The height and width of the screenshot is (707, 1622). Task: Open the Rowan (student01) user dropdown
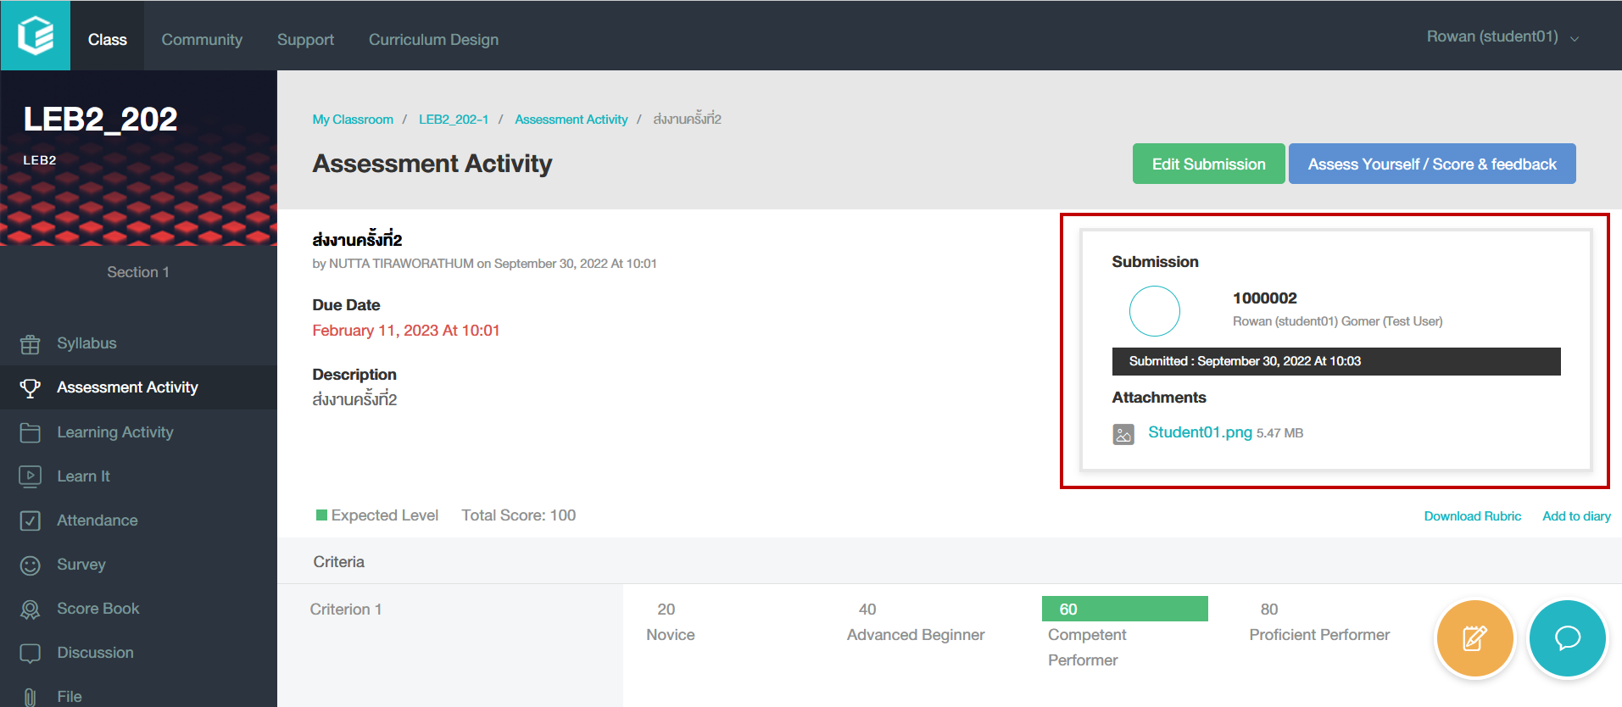1502,36
